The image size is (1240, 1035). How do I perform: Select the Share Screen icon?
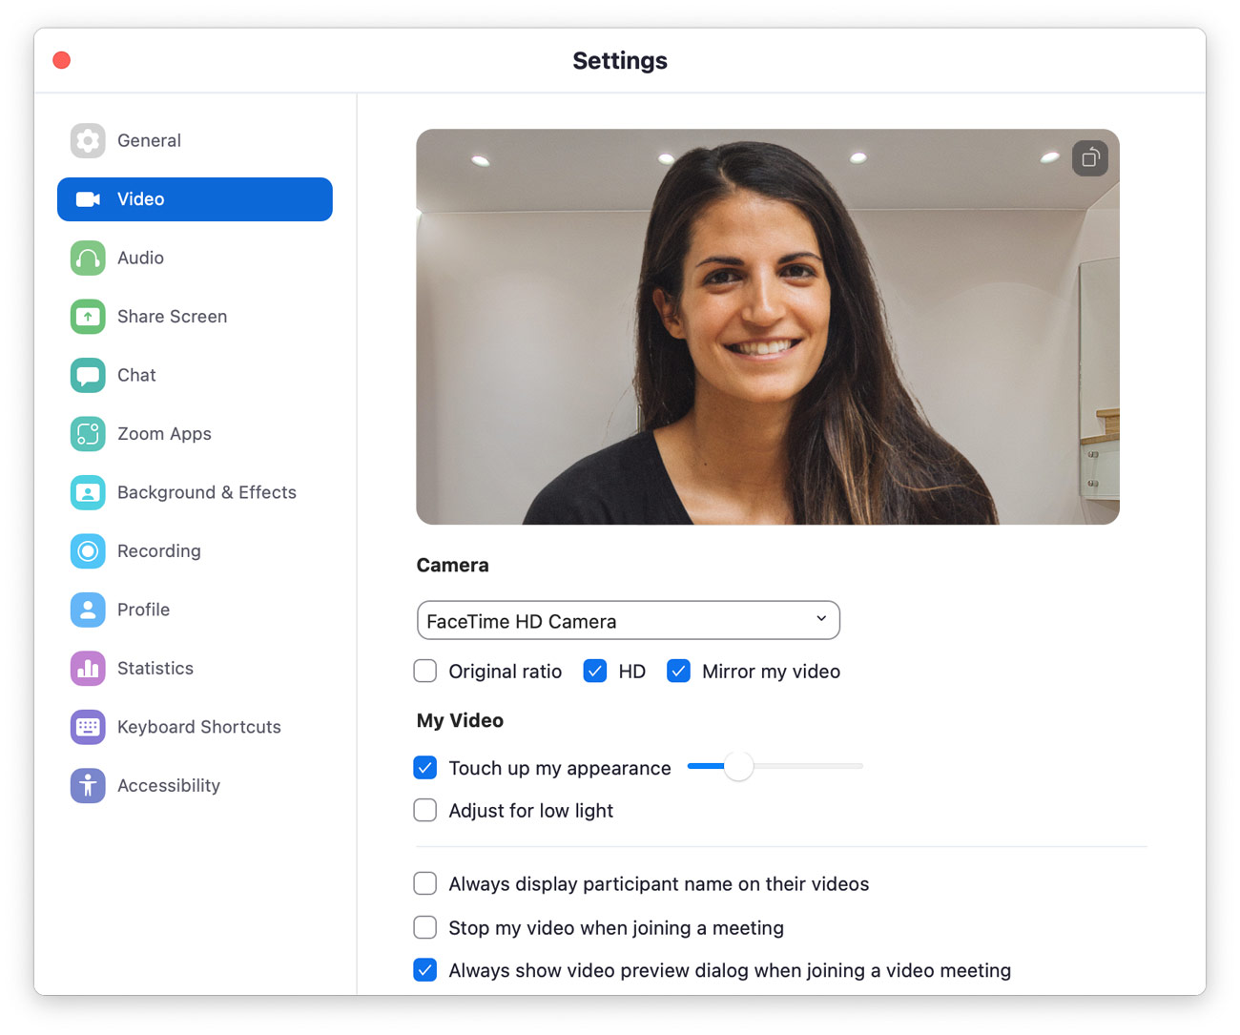tap(88, 316)
